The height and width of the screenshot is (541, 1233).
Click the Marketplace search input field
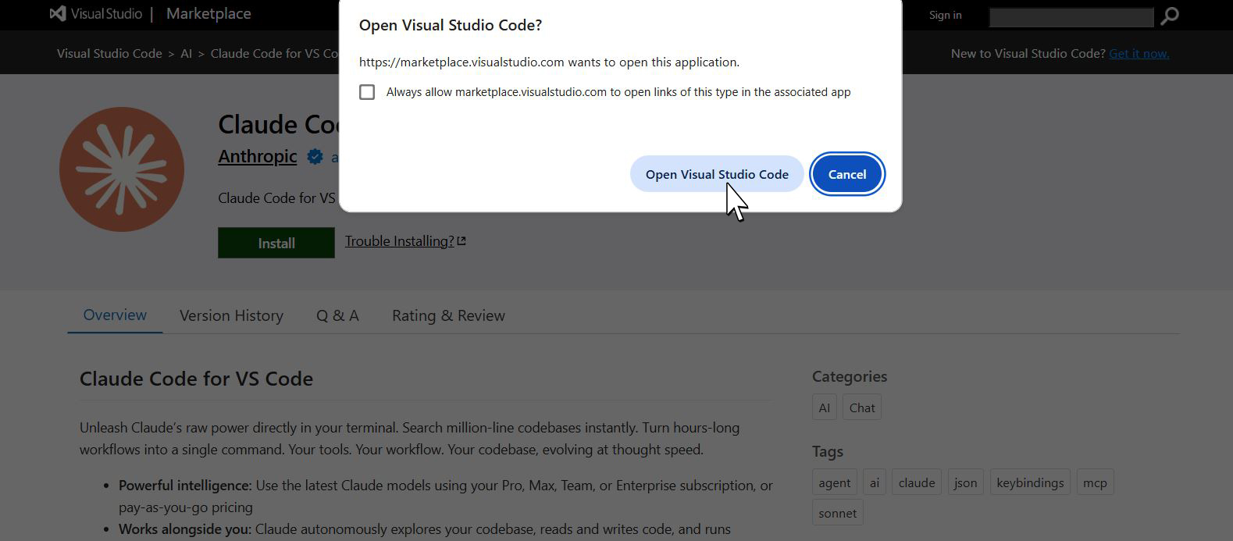[x=1071, y=16]
